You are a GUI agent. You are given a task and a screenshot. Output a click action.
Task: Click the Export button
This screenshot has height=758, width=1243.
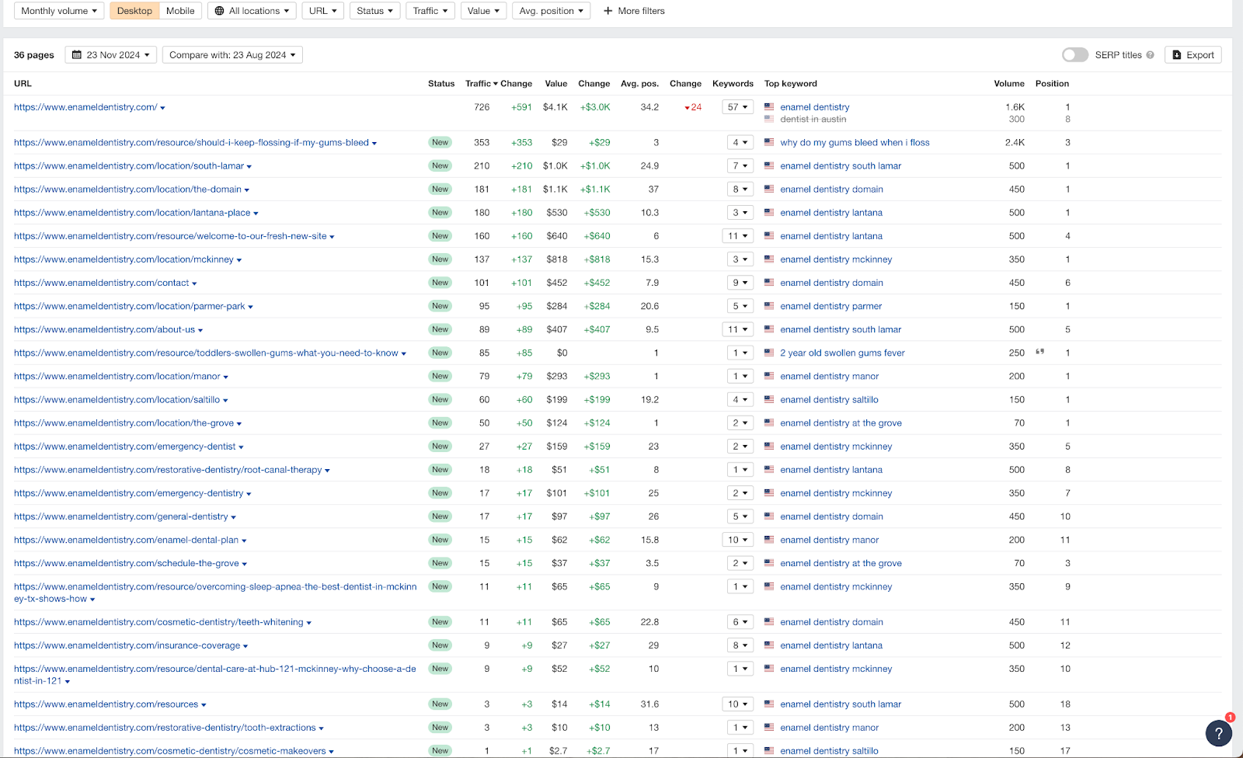tap(1193, 55)
